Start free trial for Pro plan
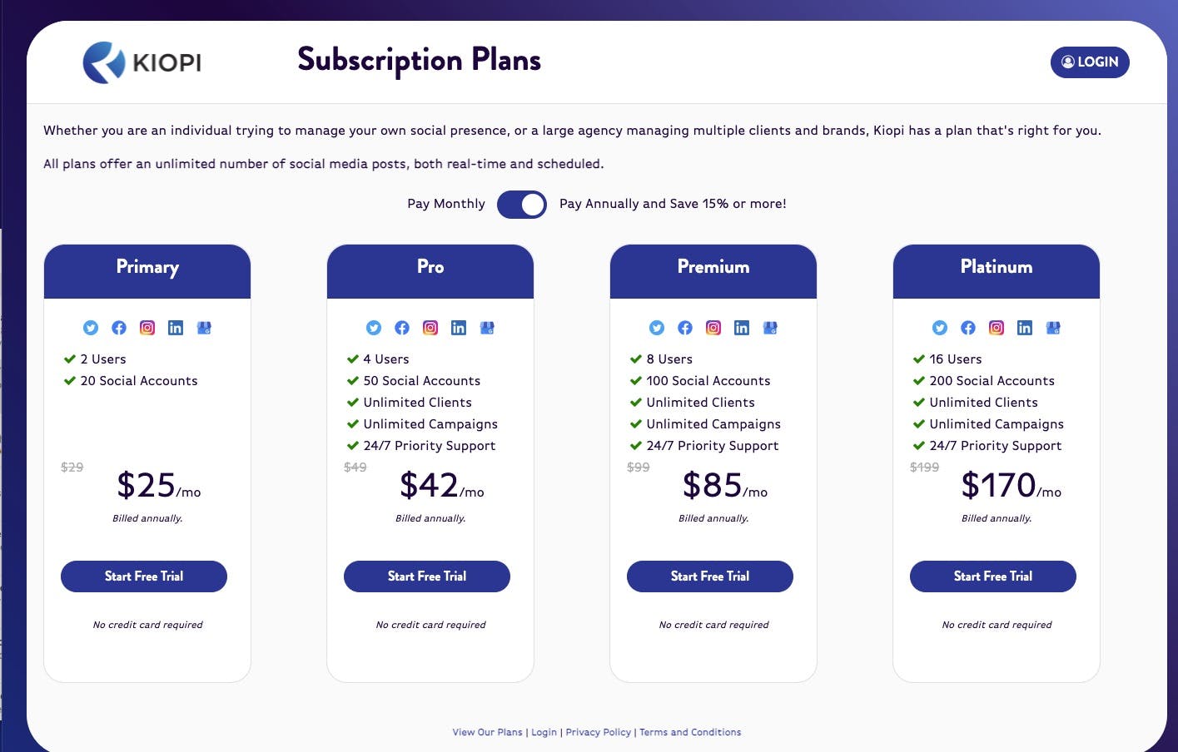The height and width of the screenshot is (752, 1178). pos(427,576)
